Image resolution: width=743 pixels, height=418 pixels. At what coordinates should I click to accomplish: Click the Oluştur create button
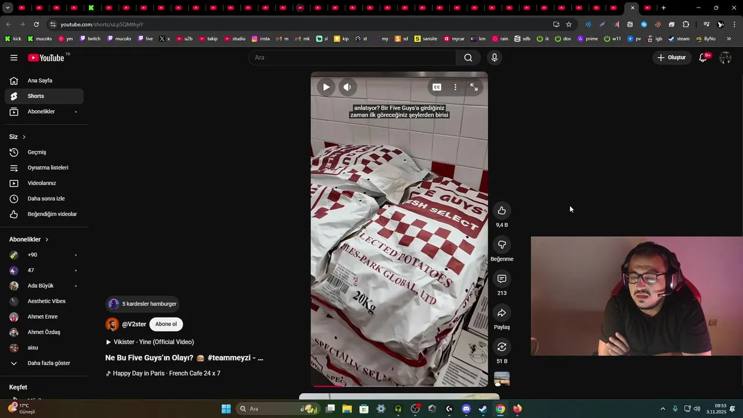[672, 57]
